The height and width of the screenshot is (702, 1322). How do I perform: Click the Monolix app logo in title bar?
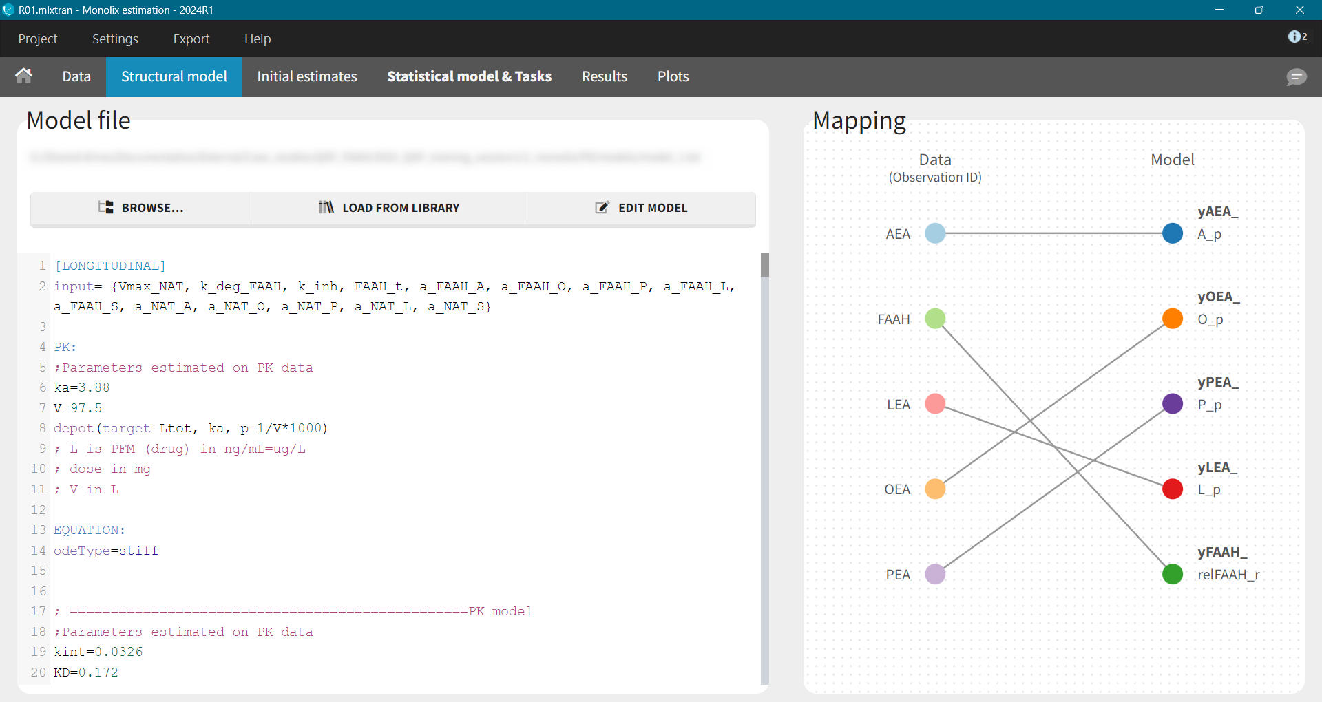[x=8, y=10]
